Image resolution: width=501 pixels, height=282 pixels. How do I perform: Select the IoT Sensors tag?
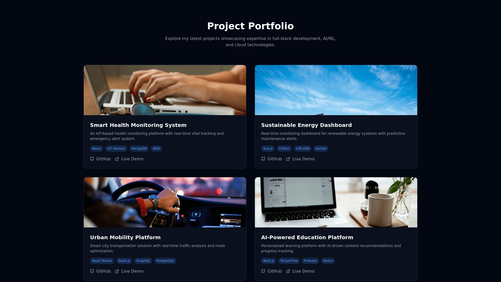point(116,149)
